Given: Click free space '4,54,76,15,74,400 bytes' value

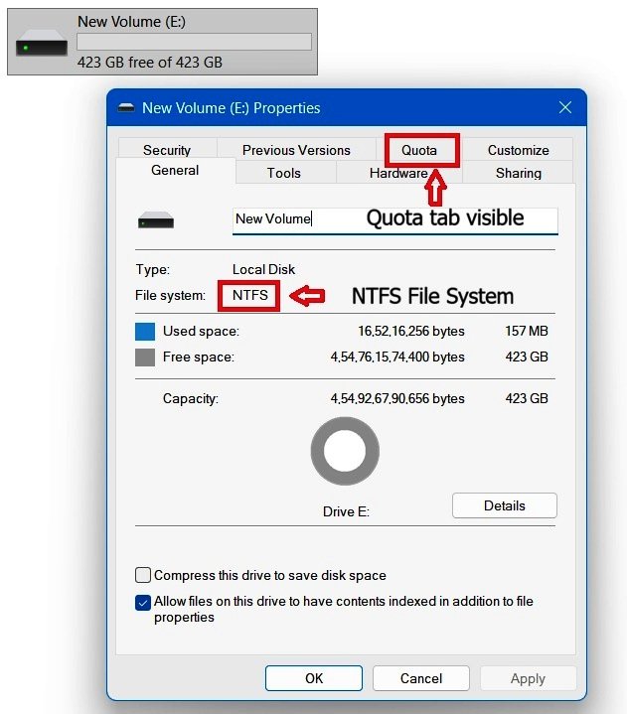Looking at the screenshot, I should [x=397, y=357].
